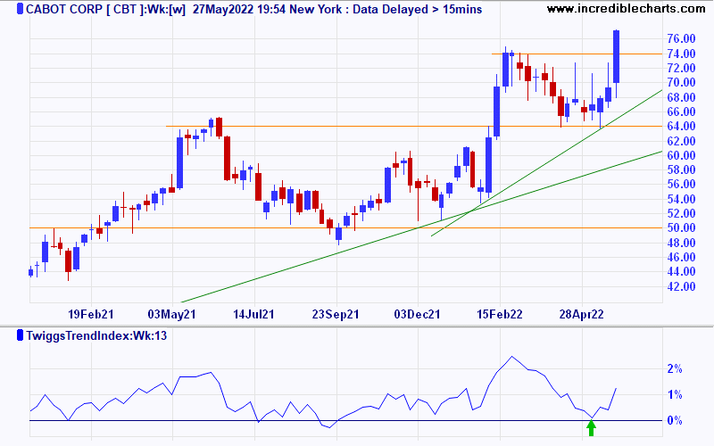Viewport: 714px width, 446px height.
Task: Click the 62.00 price axis label
Action: coord(681,141)
